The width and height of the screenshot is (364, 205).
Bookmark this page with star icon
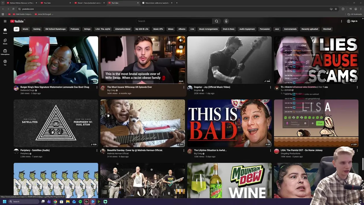coord(336,9)
